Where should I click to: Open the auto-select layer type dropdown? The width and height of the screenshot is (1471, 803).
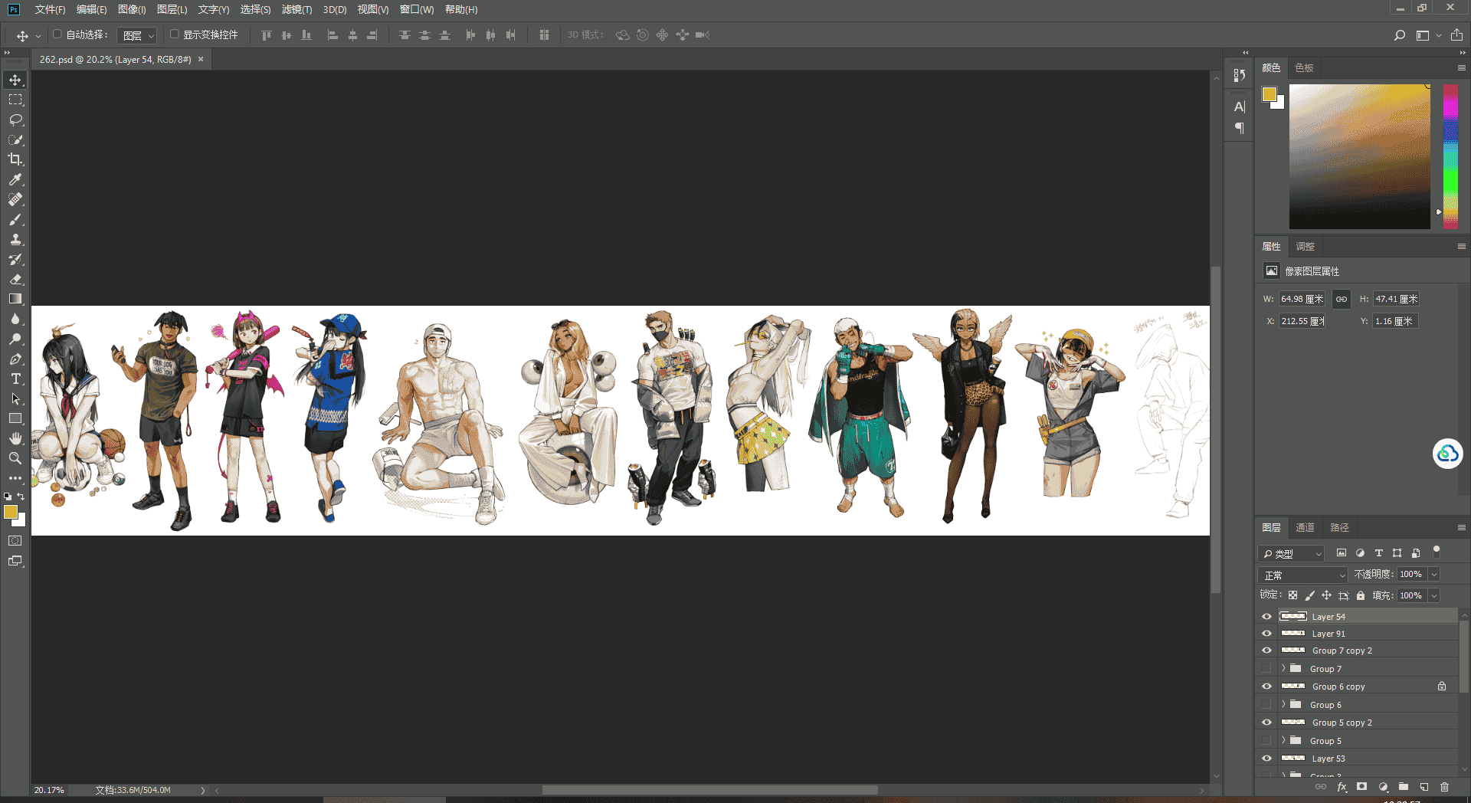pyautogui.click(x=138, y=35)
